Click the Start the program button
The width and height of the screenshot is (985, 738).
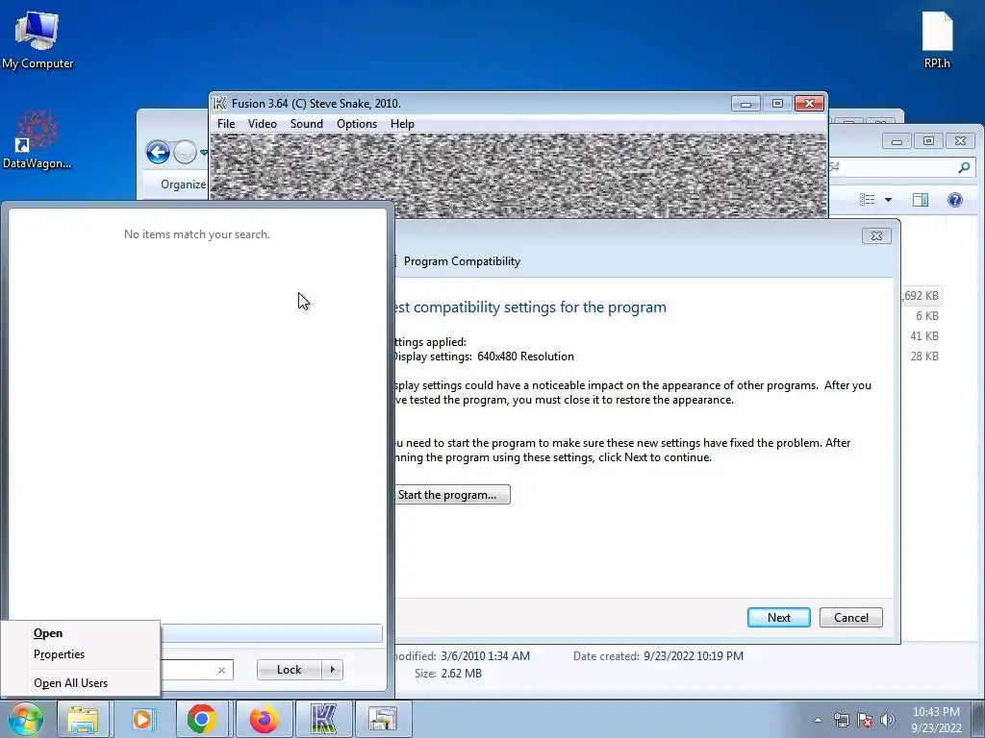(452, 495)
